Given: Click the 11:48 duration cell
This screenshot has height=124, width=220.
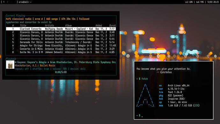Looking at the screenshot, I should click(113, 46).
